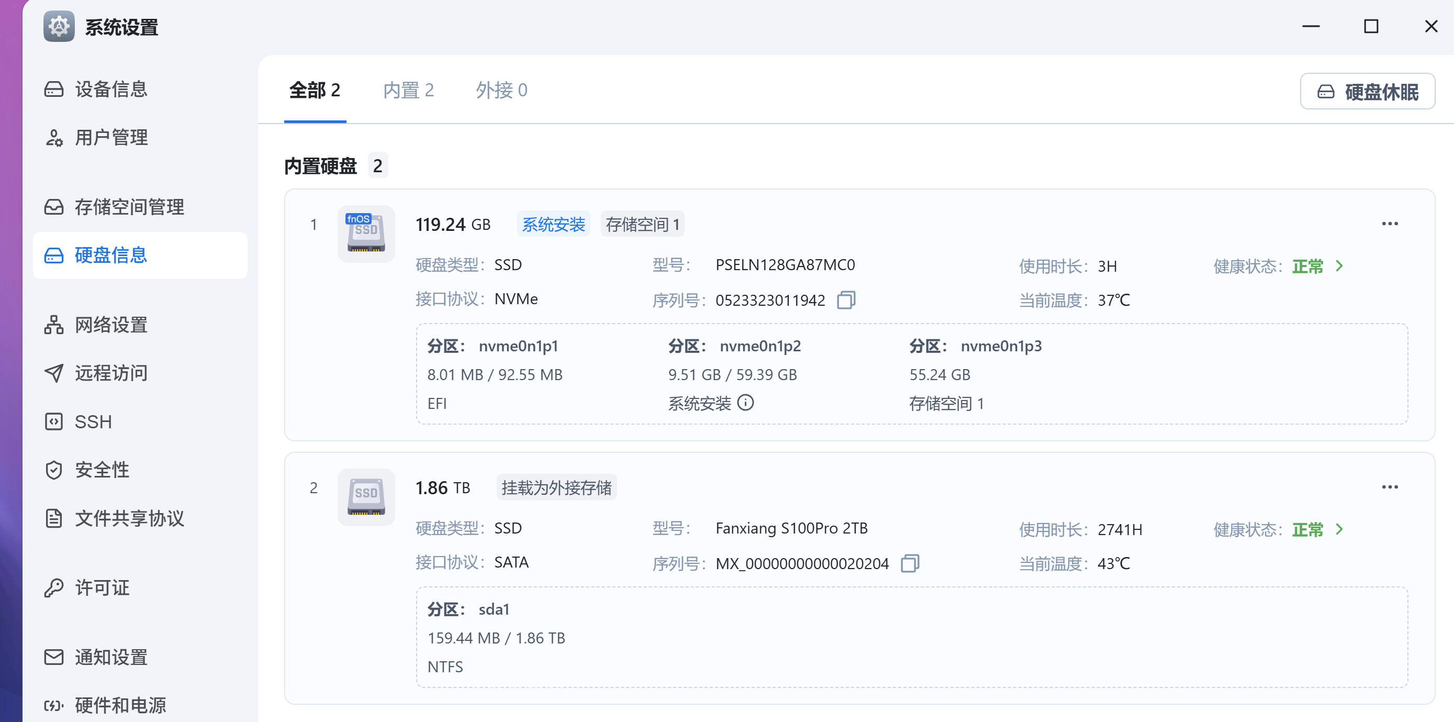Switch to the 外接 tab
Screen dimensions: 1454x722
pos(501,91)
